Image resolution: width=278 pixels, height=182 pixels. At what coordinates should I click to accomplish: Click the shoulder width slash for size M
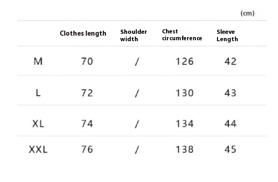point(137,62)
